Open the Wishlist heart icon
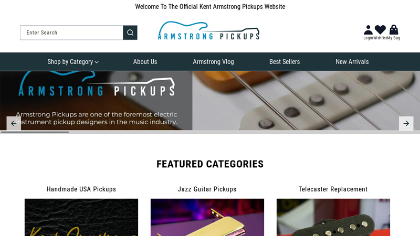The width and height of the screenshot is (420, 236). coord(380,30)
